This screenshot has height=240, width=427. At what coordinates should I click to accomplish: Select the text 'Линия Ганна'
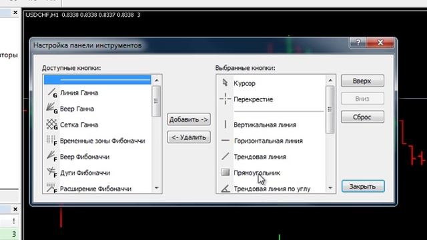coord(79,93)
